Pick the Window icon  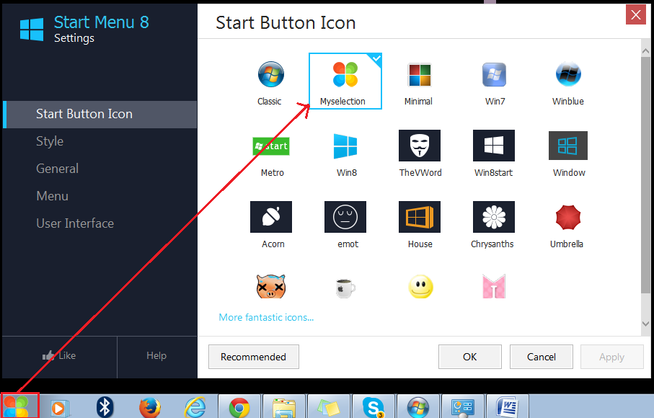click(568, 146)
